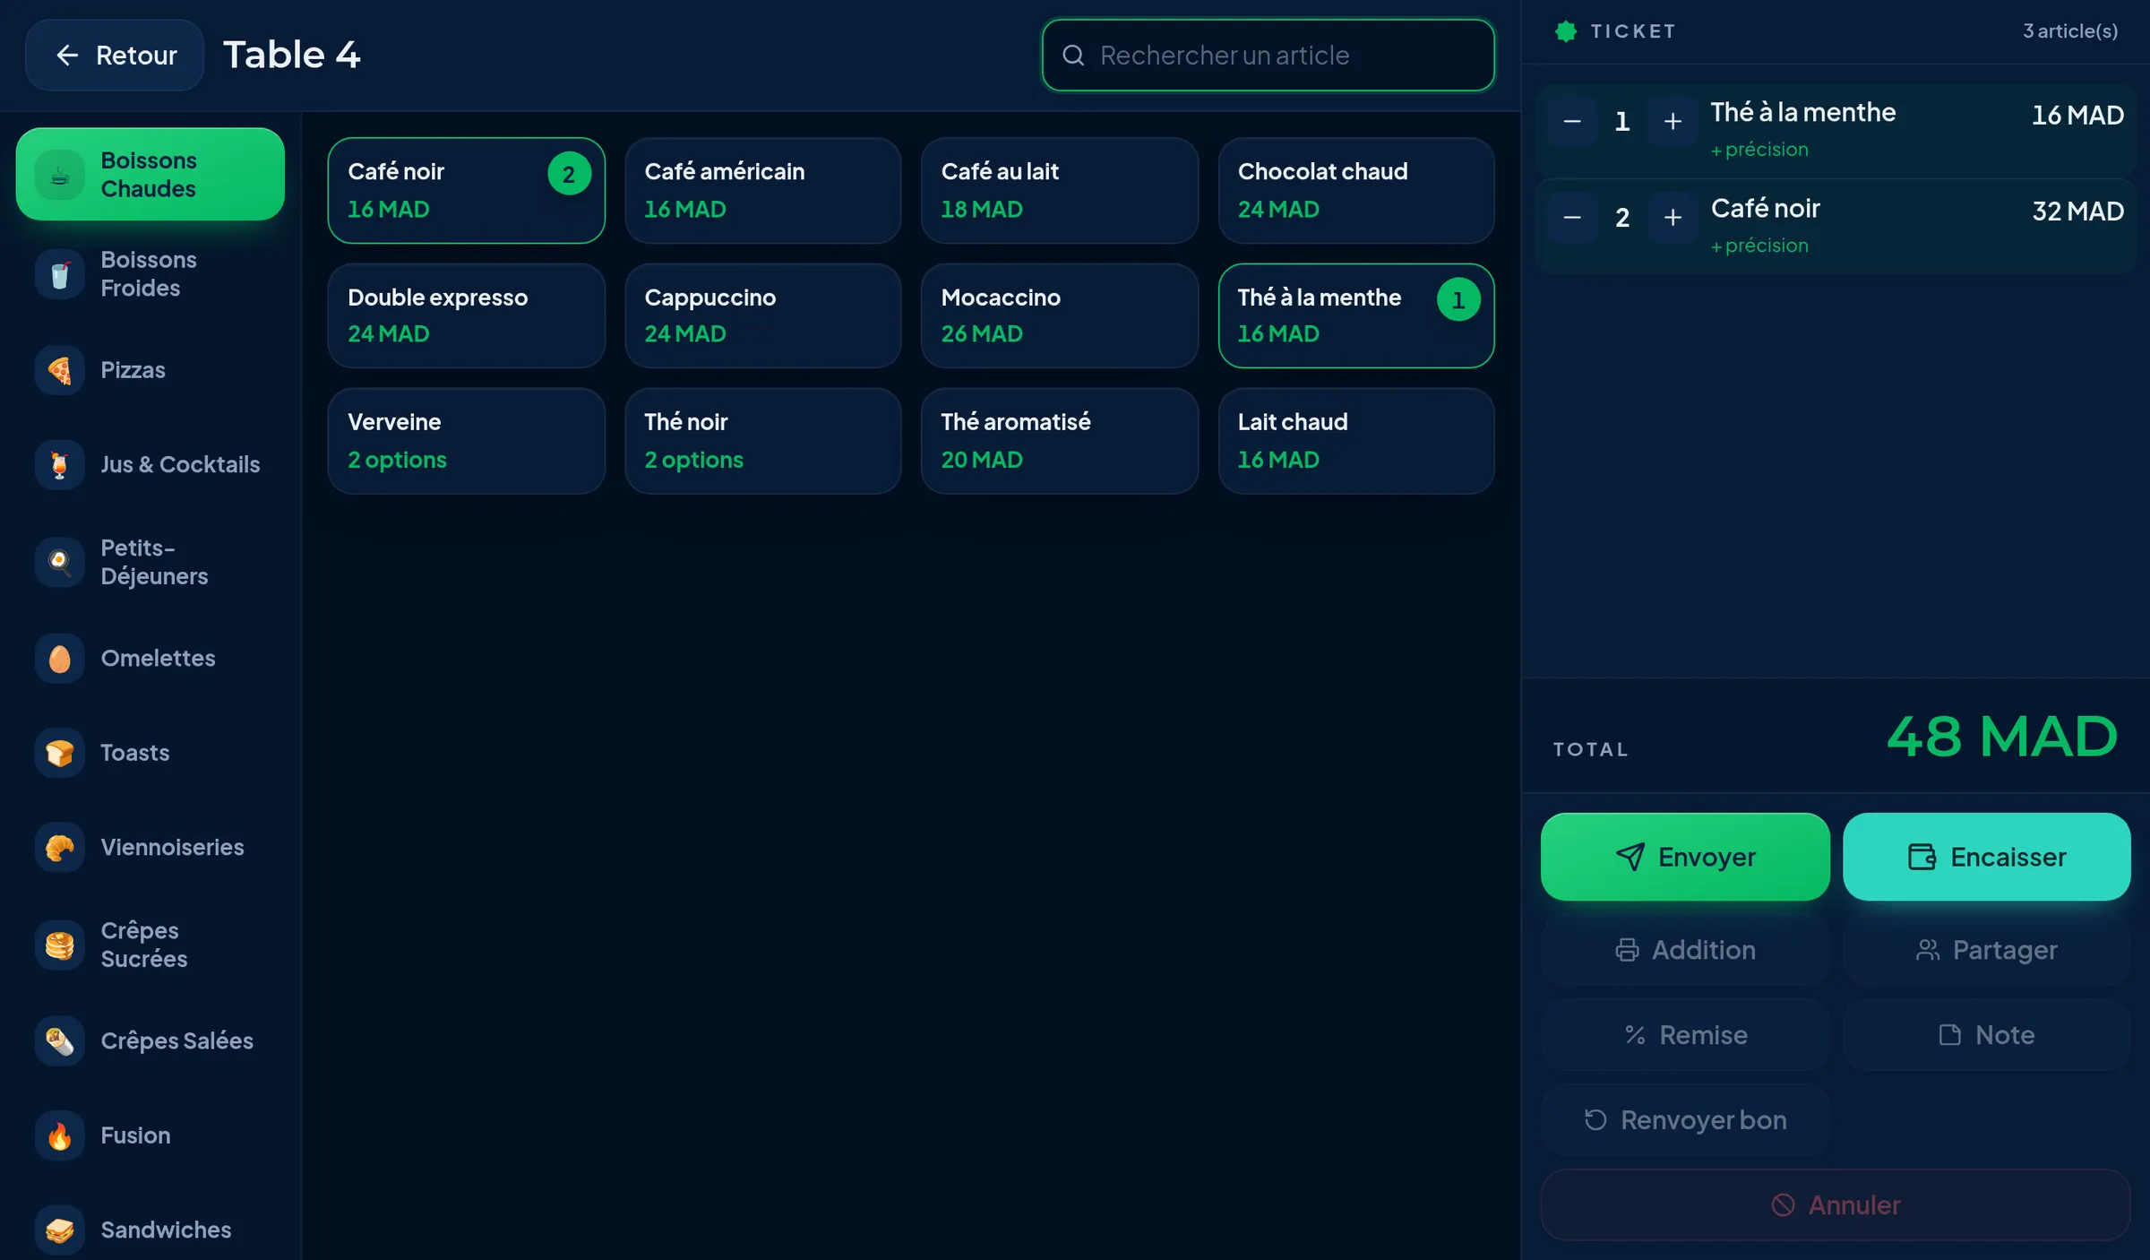The width and height of the screenshot is (2150, 1260).
Task: Switch to the Pizzas category
Action: click(x=150, y=370)
